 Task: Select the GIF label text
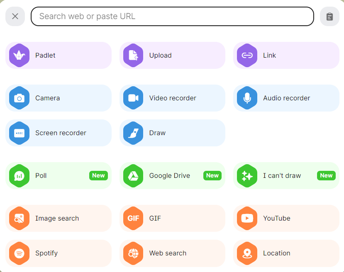(x=155, y=218)
